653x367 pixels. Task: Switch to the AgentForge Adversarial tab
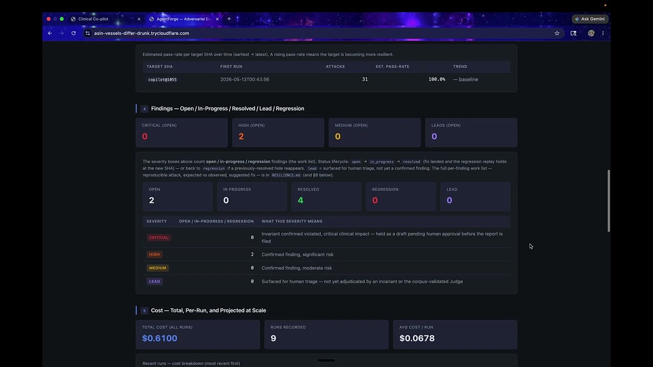point(184,19)
